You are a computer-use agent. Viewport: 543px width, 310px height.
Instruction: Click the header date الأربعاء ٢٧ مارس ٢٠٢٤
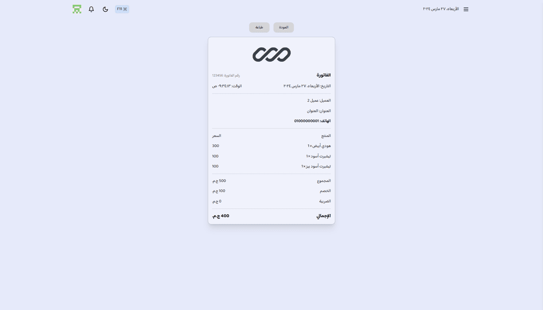point(441,9)
